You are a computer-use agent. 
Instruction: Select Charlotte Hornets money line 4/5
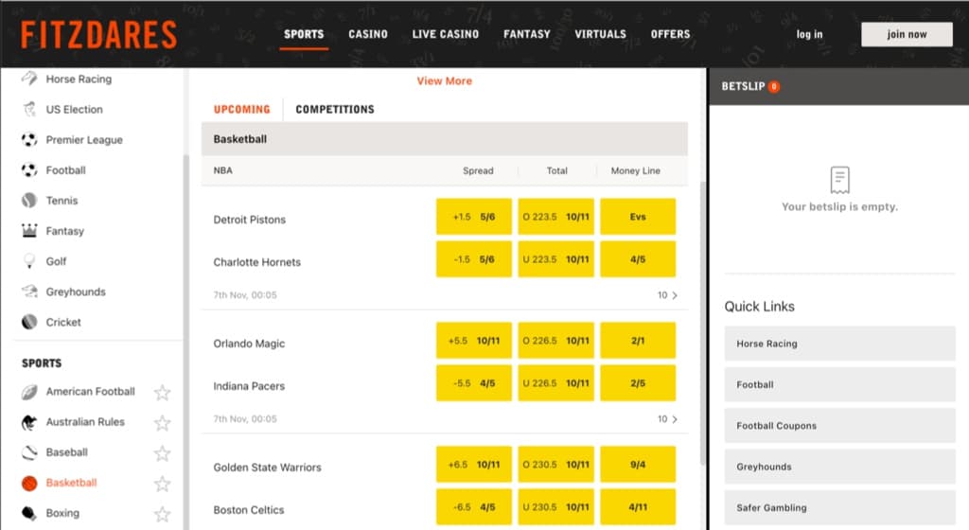[638, 259]
